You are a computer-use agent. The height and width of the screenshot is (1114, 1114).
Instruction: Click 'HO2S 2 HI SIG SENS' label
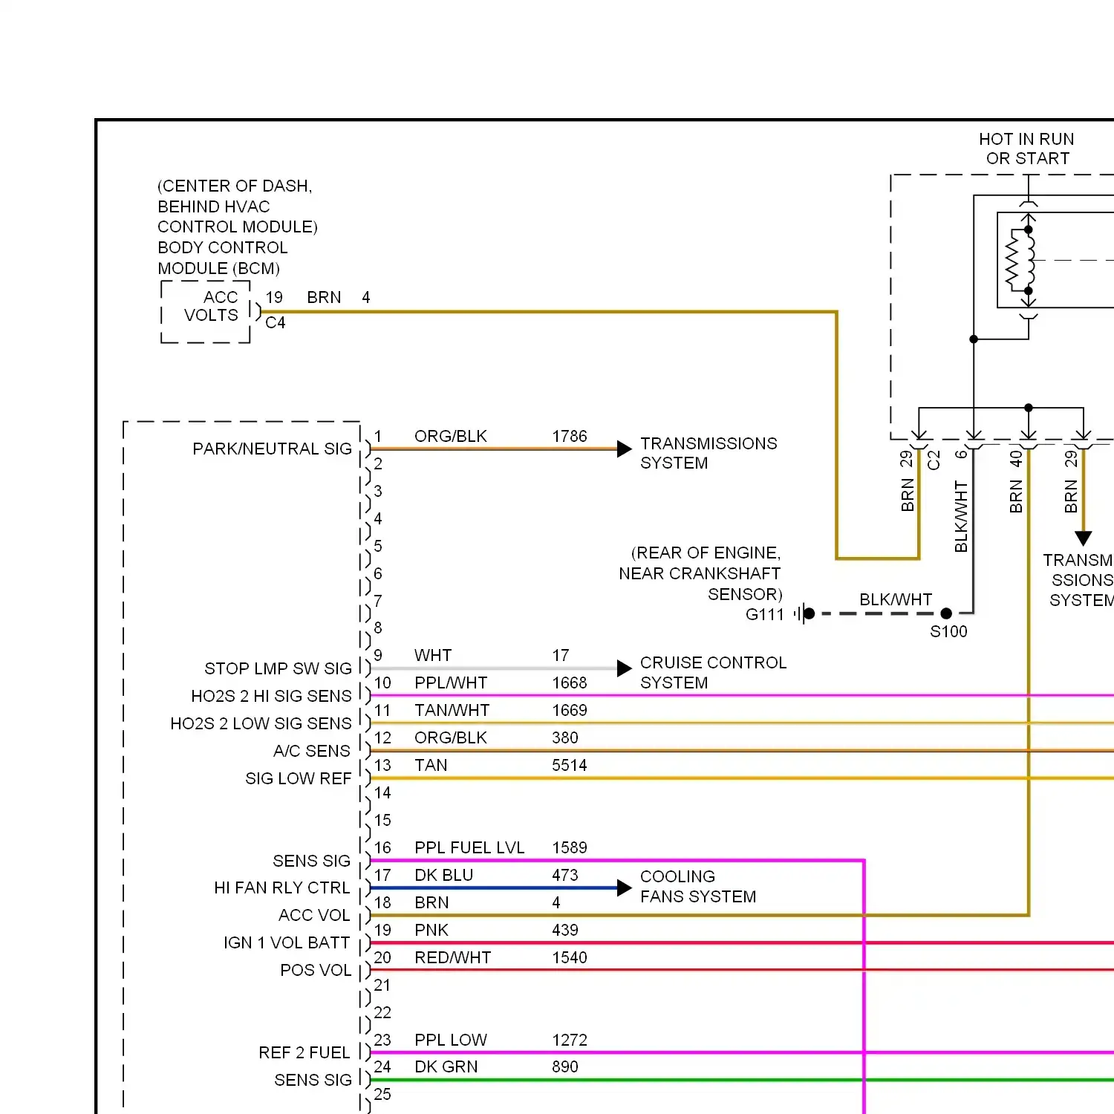[x=271, y=696]
